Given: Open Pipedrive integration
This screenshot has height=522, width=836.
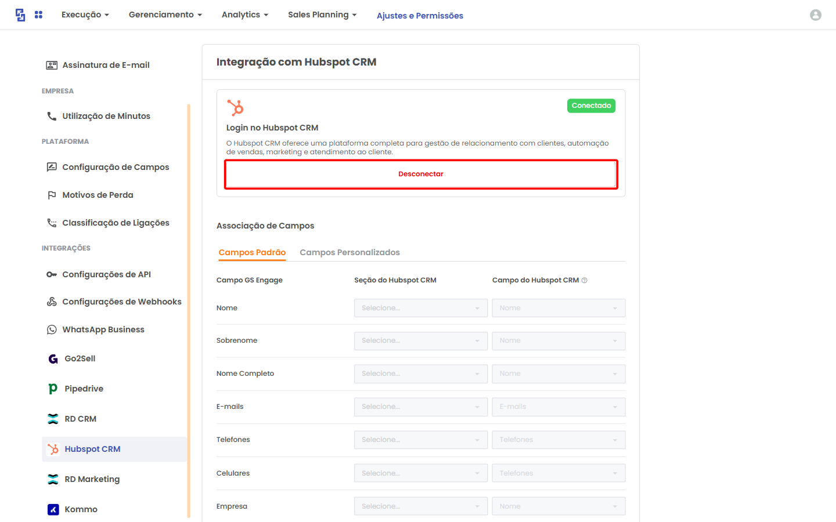Looking at the screenshot, I should pos(84,389).
